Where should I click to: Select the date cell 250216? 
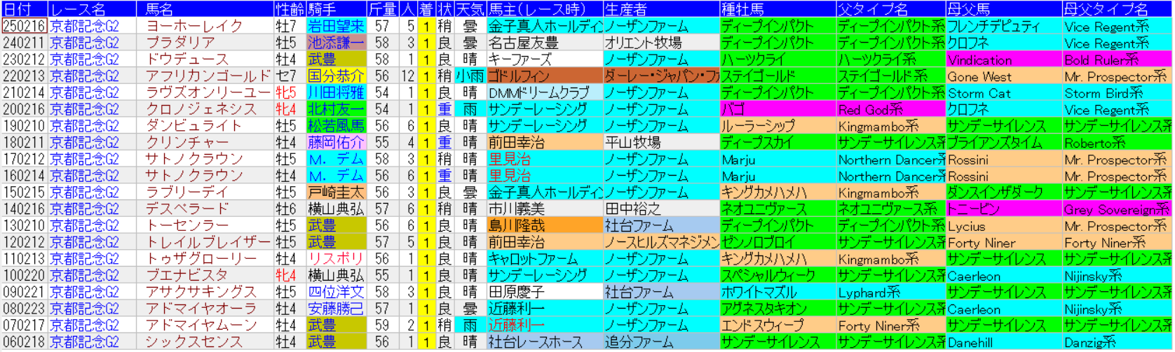click(24, 26)
